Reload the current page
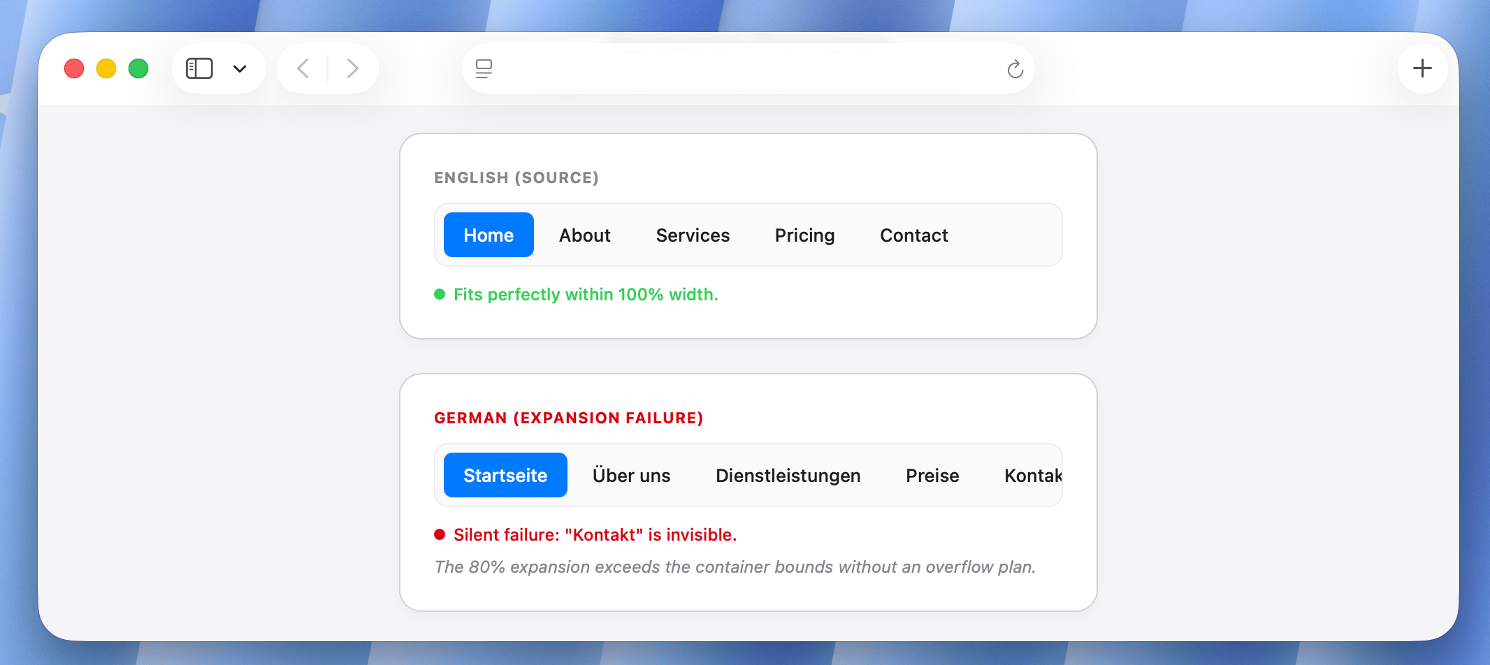 pos(1015,68)
